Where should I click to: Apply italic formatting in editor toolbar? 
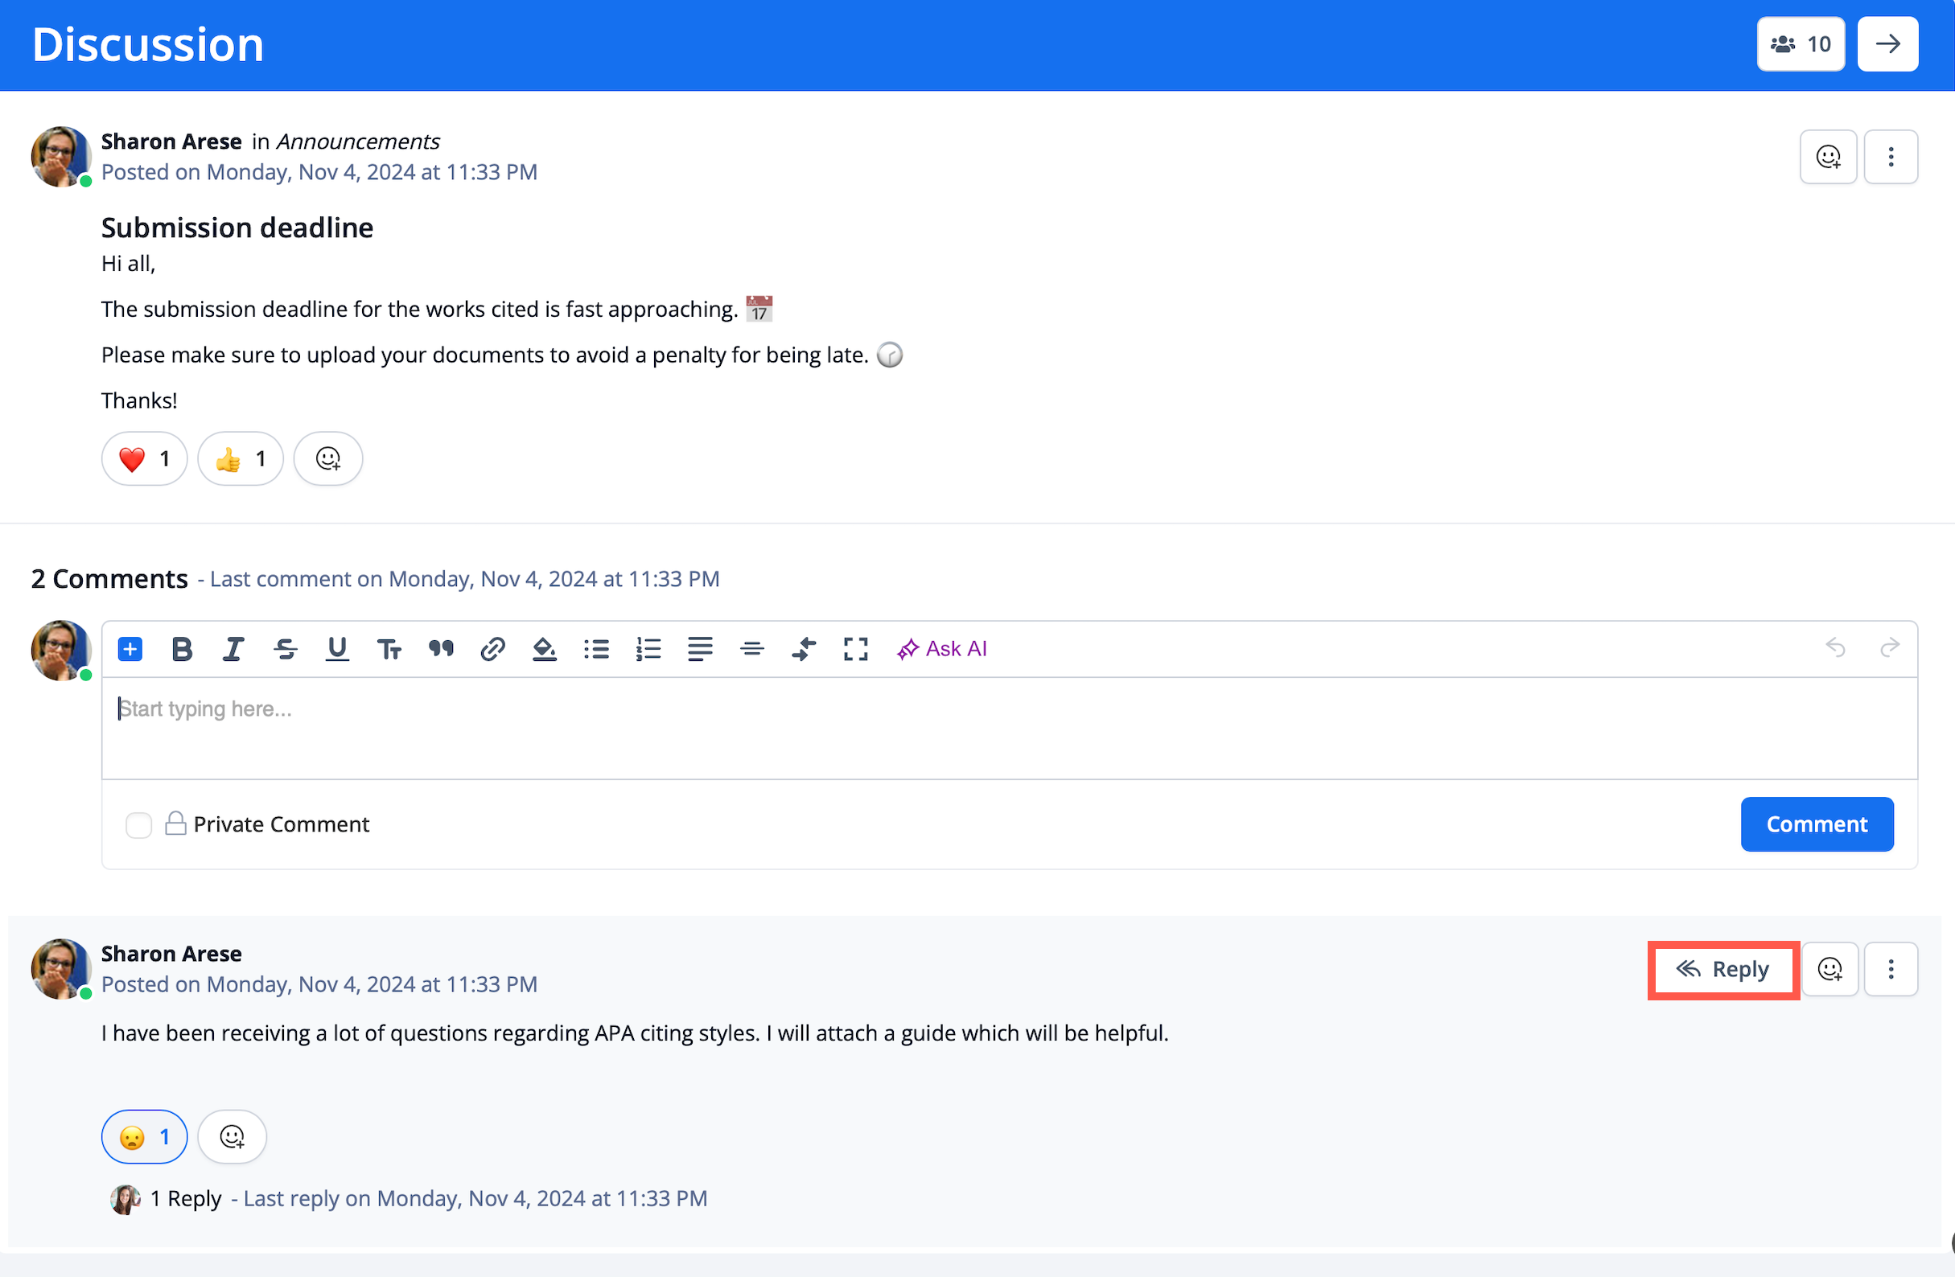click(233, 649)
